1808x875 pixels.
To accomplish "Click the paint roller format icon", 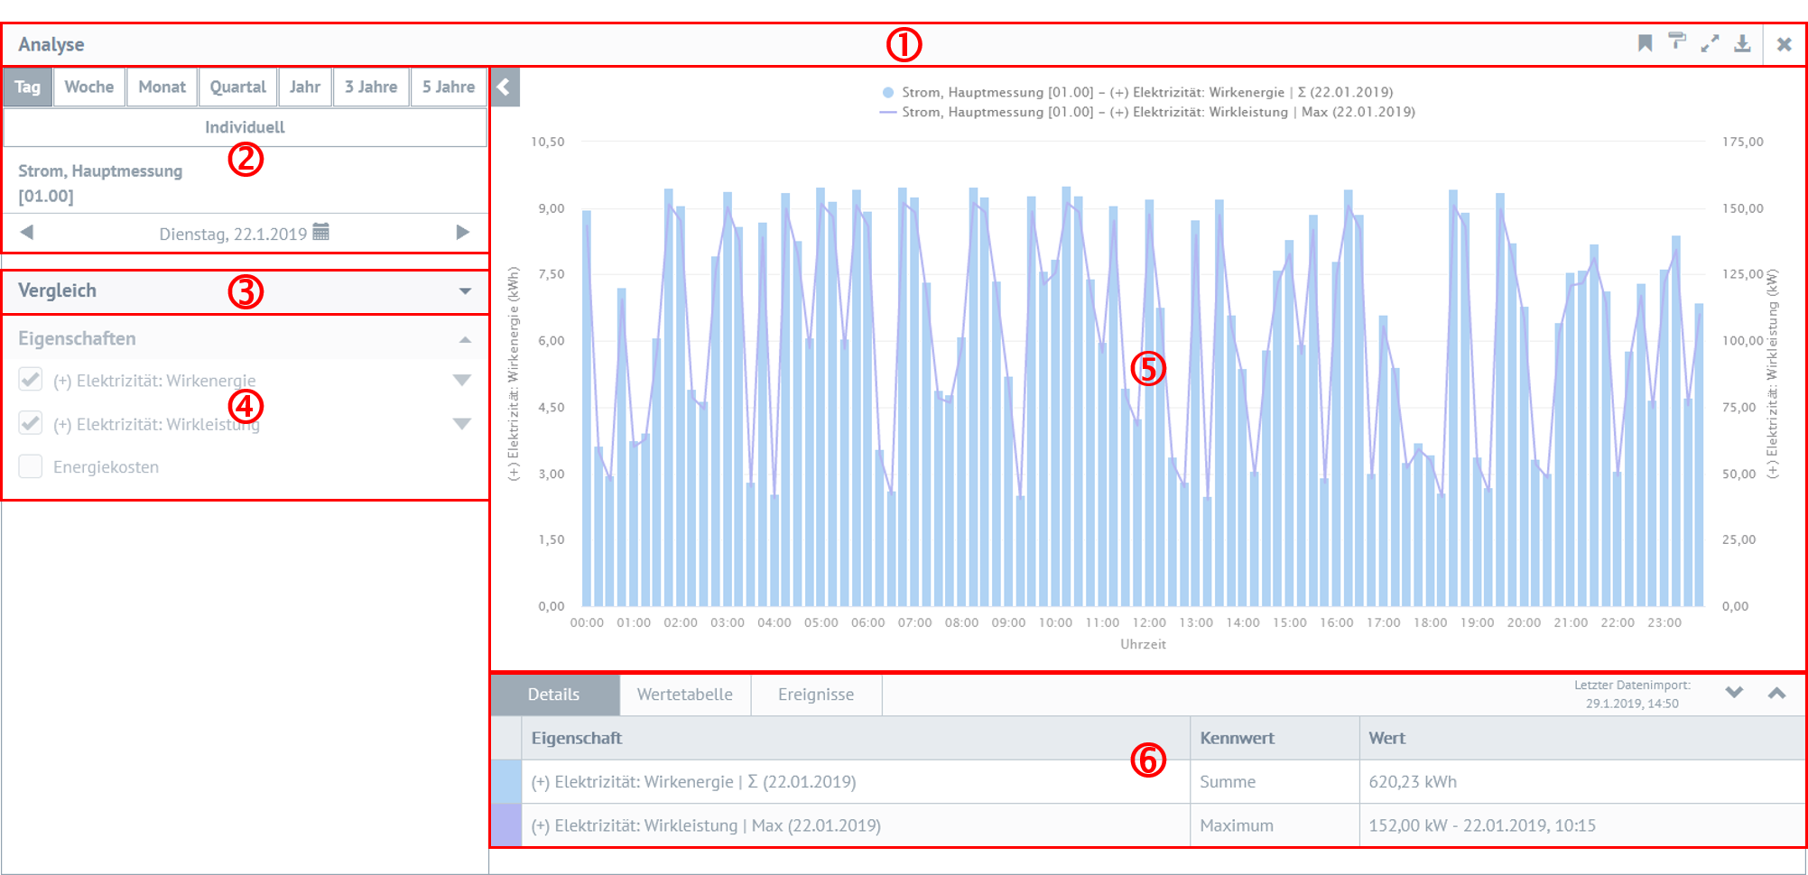I will (x=1677, y=42).
